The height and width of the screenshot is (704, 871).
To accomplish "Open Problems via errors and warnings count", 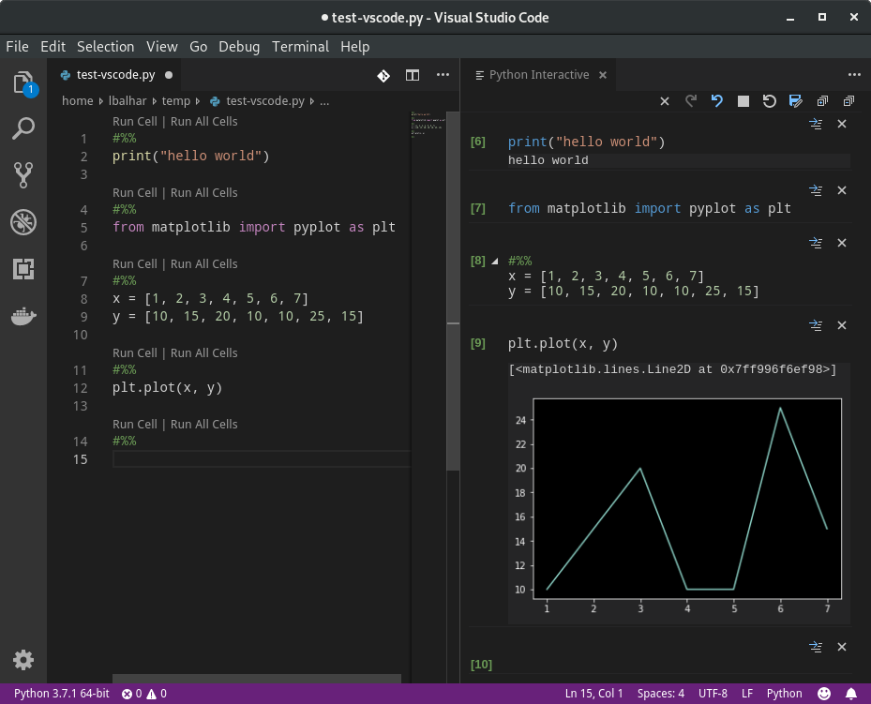I will click(x=144, y=694).
